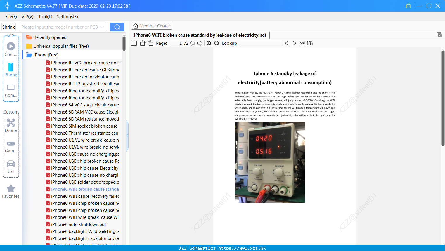Zoom in on the PDF
Image resolution: width=445 pixels, height=251 pixels.
209,43
